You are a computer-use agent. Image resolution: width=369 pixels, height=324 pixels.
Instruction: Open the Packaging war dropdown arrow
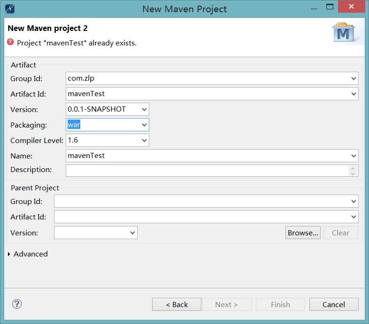point(144,125)
